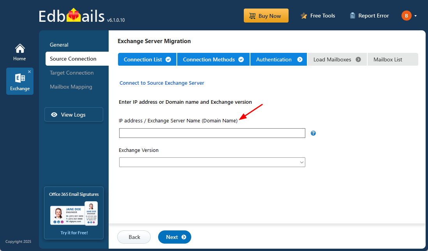
Task: Click the Buy Now button
Action: (266, 16)
